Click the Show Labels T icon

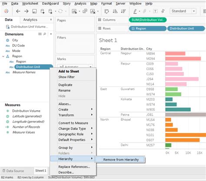point(155,11)
